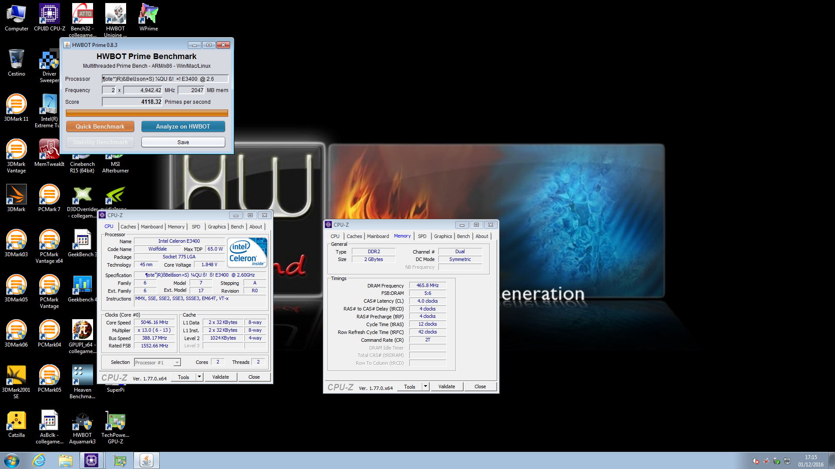This screenshot has width=835, height=469.
Task: Open Geekbench 4 desktop shortcut
Action: click(x=83, y=288)
